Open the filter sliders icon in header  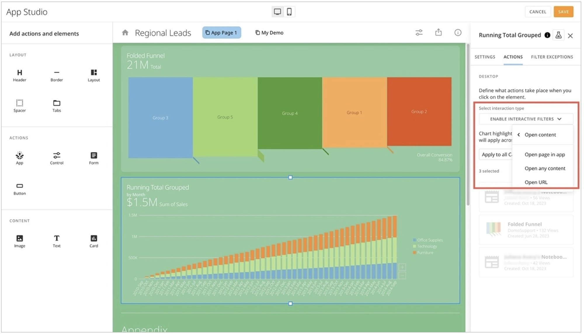click(419, 33)
